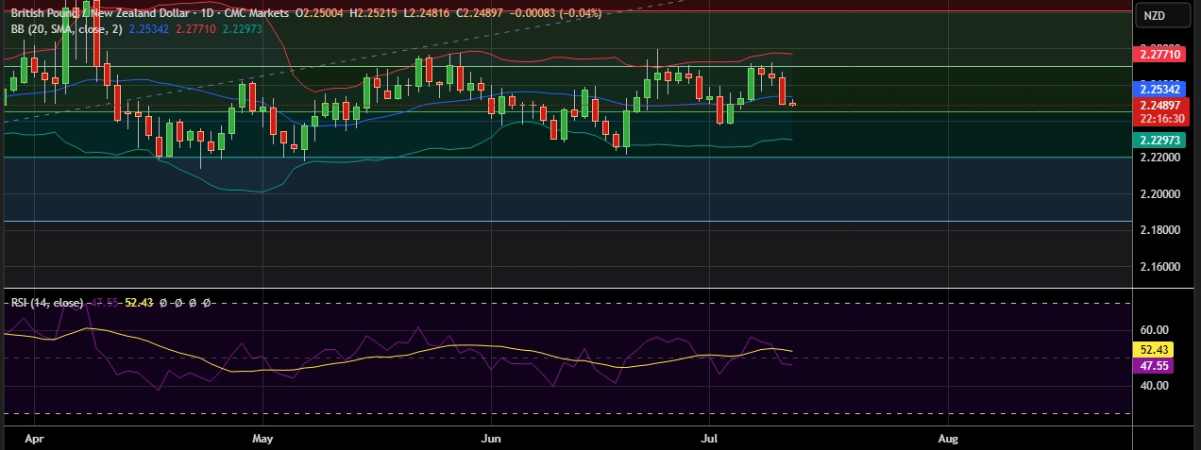Click the red BB upper value 2.27710 in the legend
Viewport: 1201px width, 450px height.
[195, 29]
